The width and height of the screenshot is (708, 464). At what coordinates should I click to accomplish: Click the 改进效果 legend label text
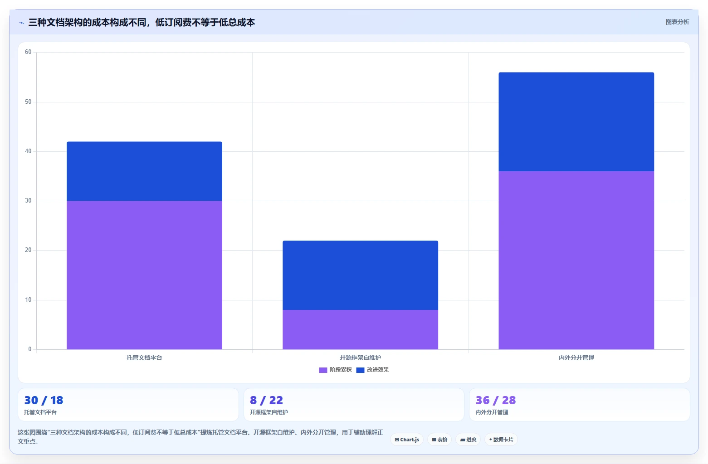[378, 370]
